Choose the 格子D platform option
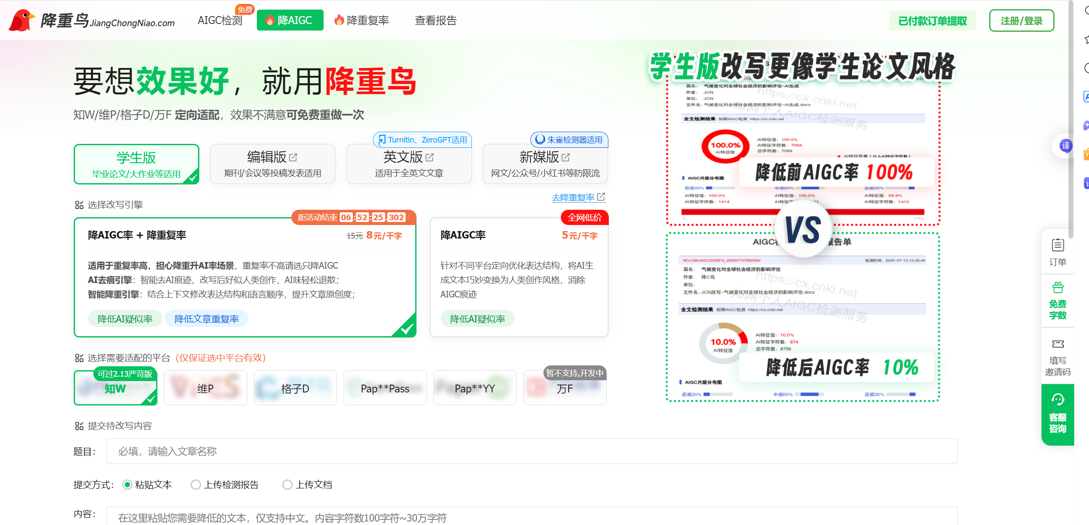Image resolution: width=1089 pixels, height=525 pixels. click(295, 388)
